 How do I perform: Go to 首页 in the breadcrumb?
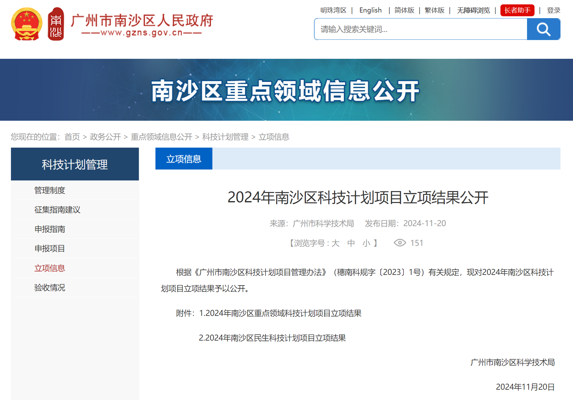pos(72,137)
